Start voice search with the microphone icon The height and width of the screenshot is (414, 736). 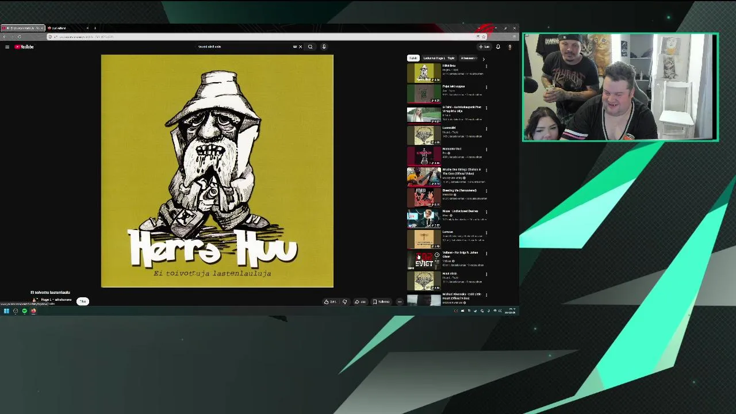[x=324, y=47]
